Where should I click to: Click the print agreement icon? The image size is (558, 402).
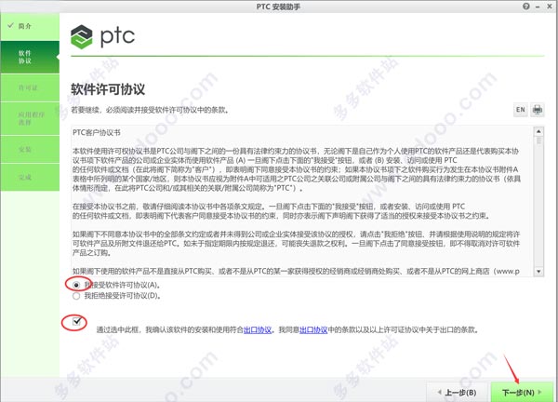[x=537, y=110]
